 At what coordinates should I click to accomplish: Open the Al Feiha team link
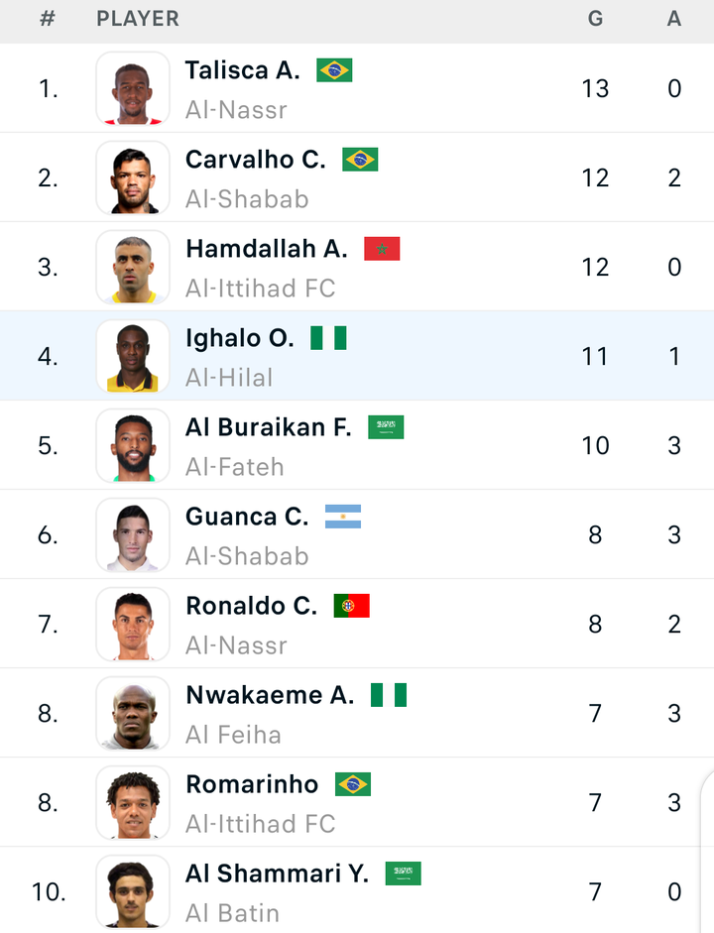[x=233, y=735]
